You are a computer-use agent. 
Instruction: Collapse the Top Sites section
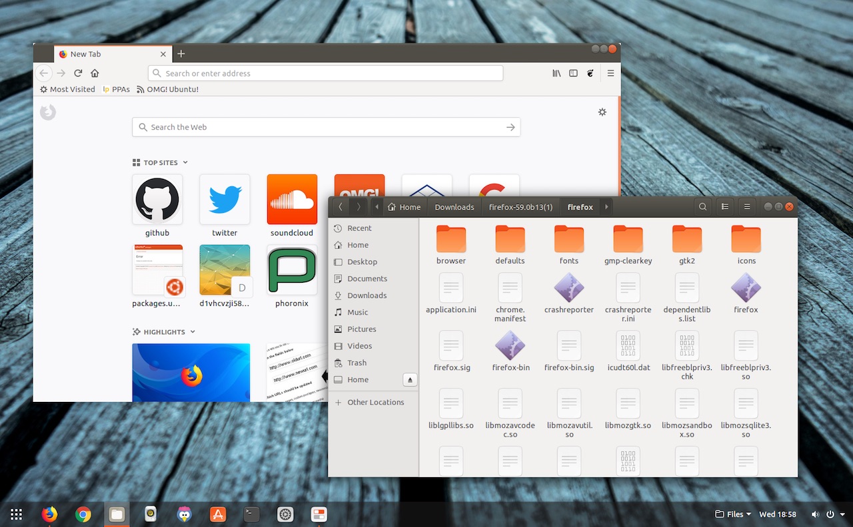coord(185,162)
